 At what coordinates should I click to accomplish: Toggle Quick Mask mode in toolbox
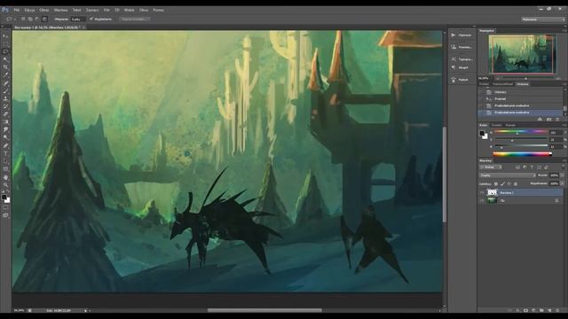(x=5, y=207)
